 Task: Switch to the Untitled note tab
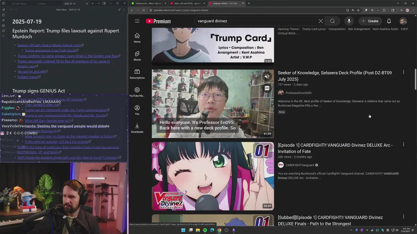[42, 4]
